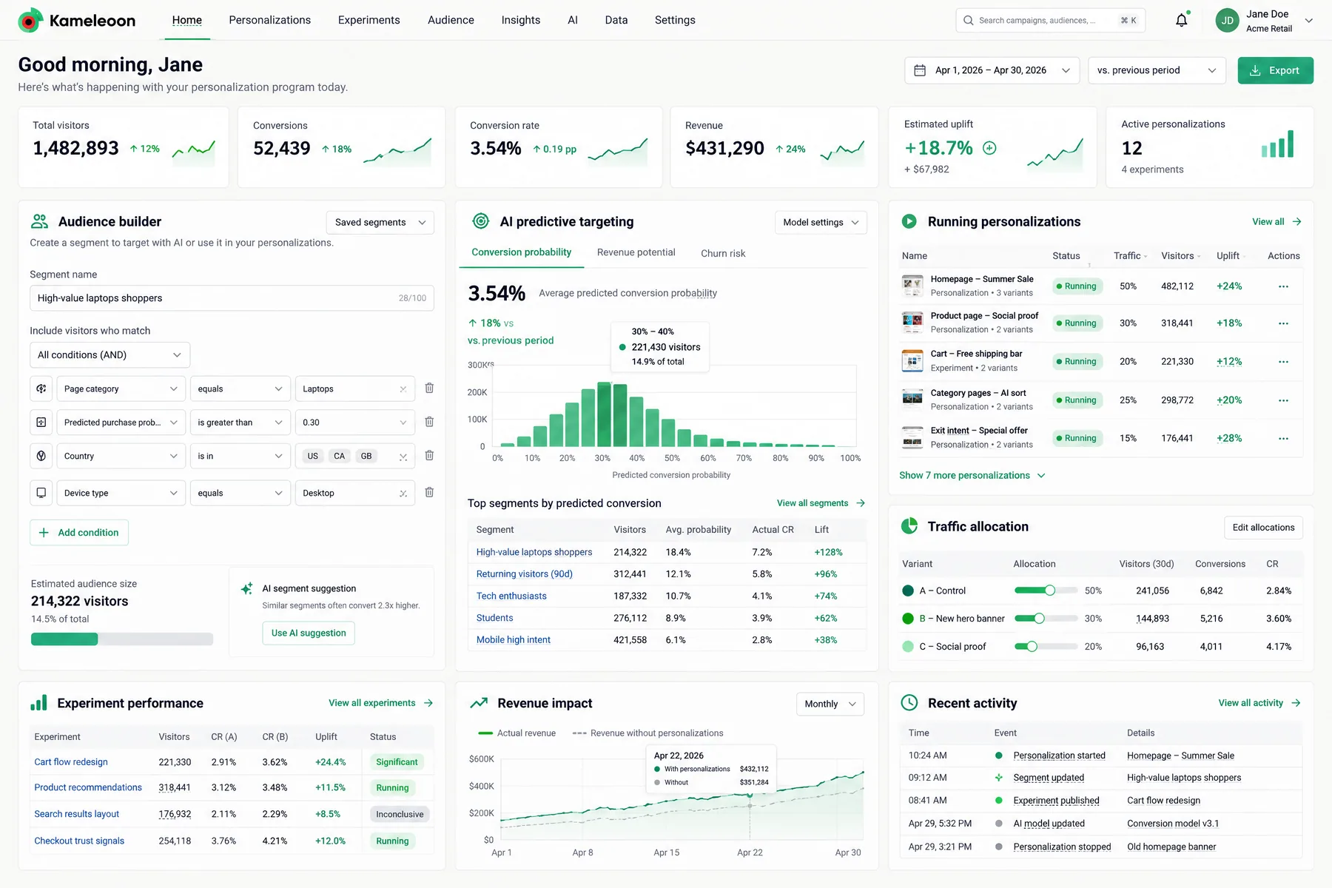The width and height of the screenshot is (1332, 888).
Task: Open the Personalizations menu
Action: coord(269,20)
